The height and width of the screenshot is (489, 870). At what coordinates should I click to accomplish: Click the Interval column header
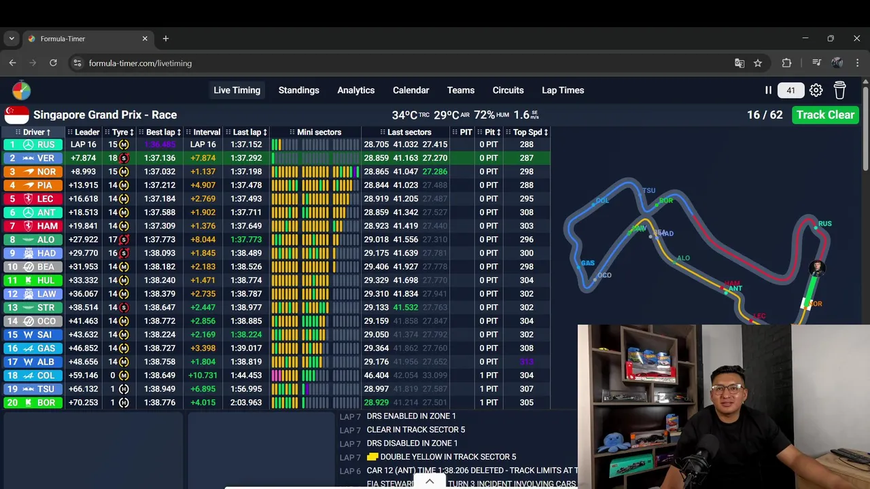click(x=203, y=132)
